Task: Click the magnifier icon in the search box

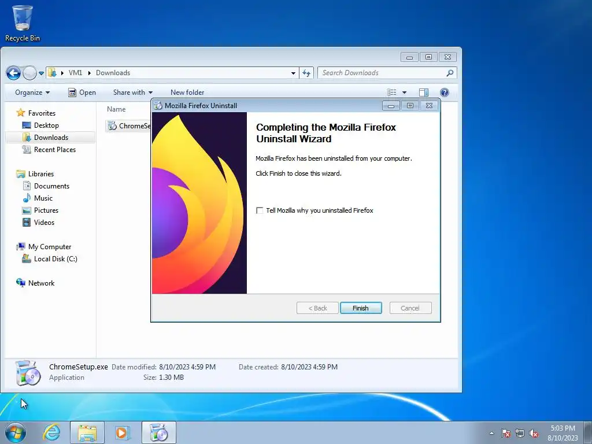Action: (x=450, y=73)
